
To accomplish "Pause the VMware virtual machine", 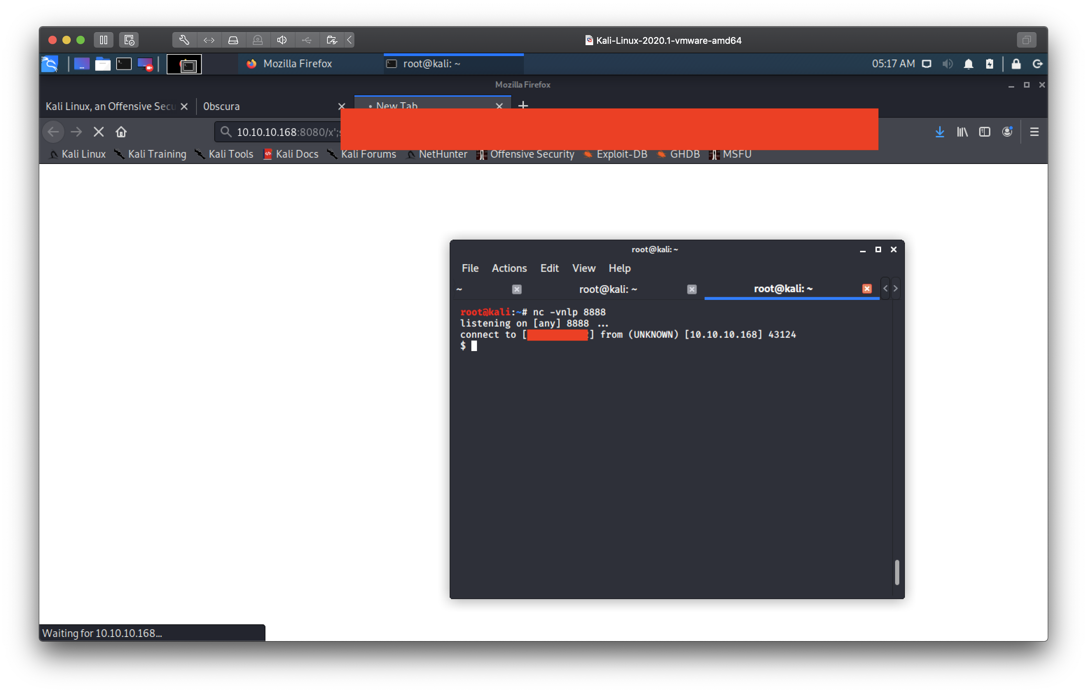I will [103, 40].
